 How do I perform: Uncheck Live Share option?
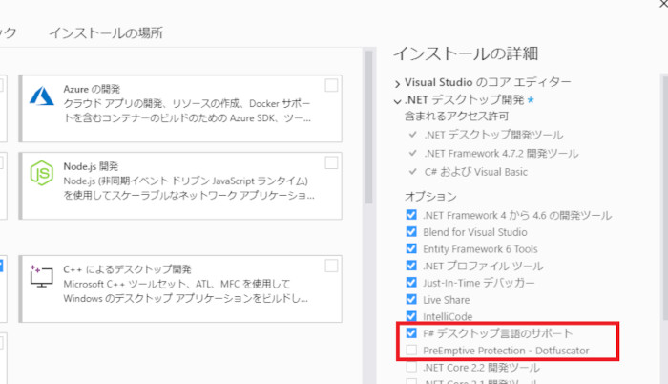tap(411, 299)
